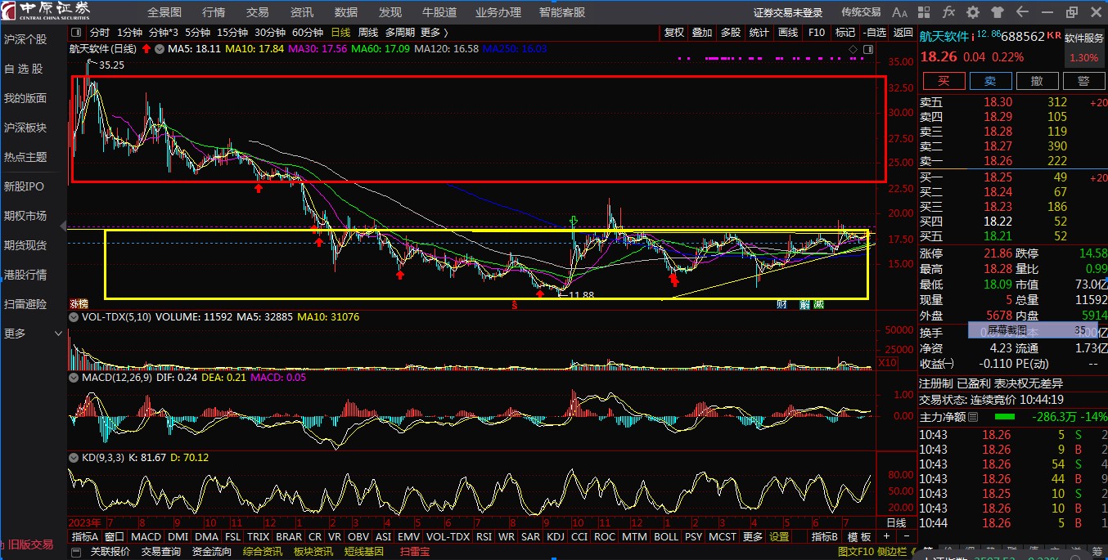The image size is (1108, 560).
Task: Select the 周线 weekly period
Action: tap(368, 33)
